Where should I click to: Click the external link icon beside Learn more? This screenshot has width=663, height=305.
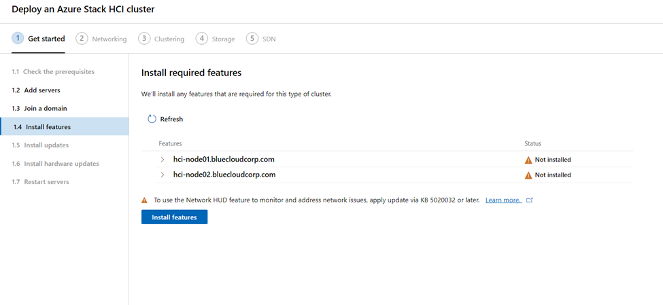point(530,200)
